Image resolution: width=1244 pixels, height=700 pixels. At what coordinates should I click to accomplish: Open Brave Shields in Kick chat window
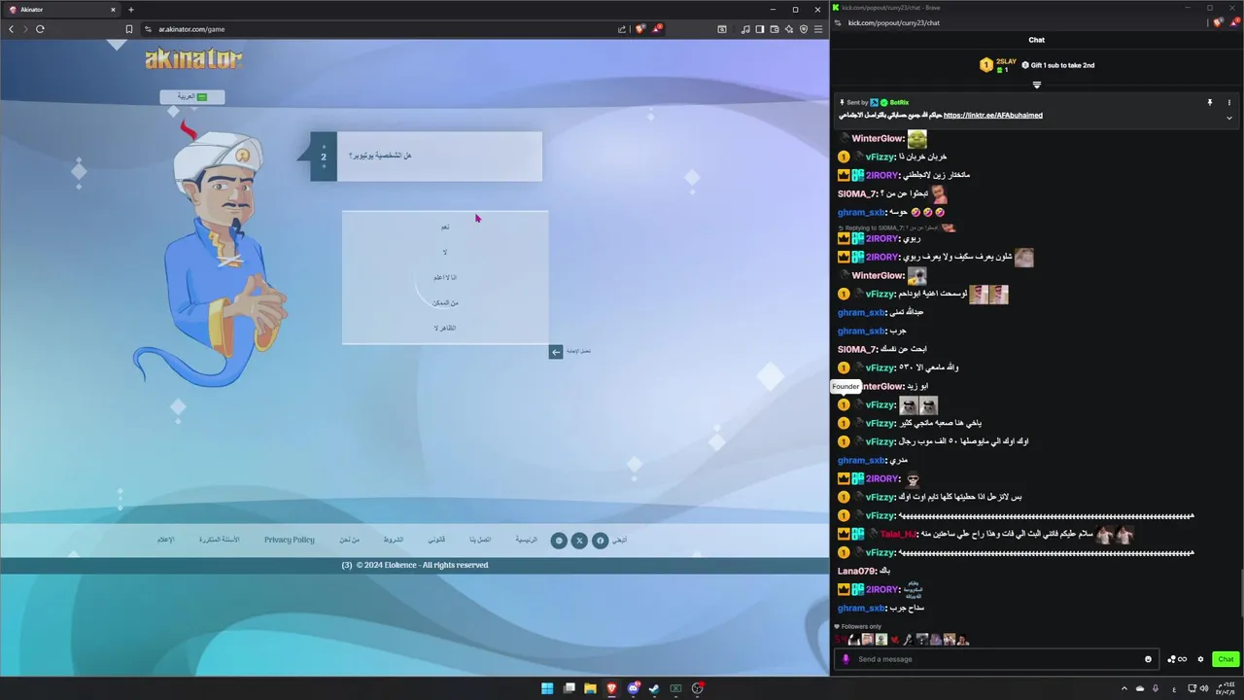[x=1219, y=22]
